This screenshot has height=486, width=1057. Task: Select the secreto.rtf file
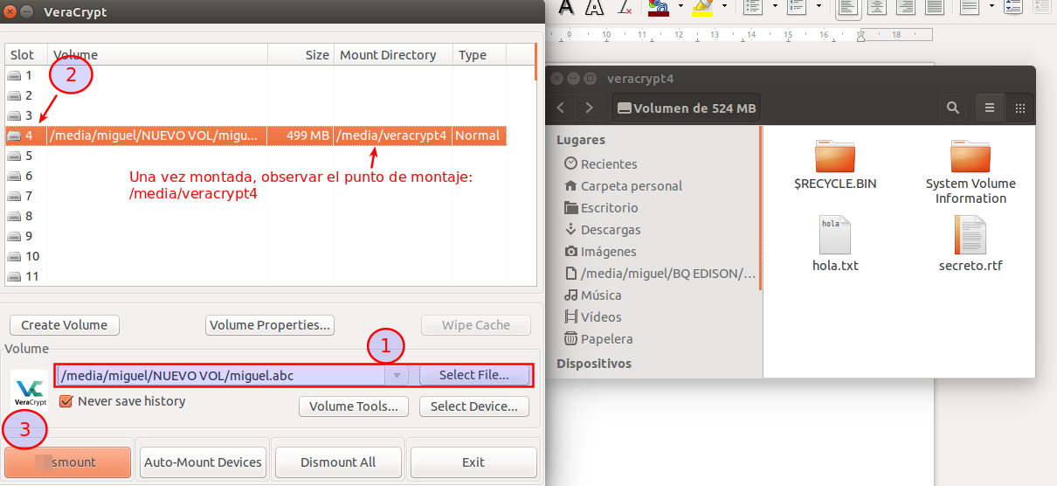pyautogui.click(x=971, y=244)
